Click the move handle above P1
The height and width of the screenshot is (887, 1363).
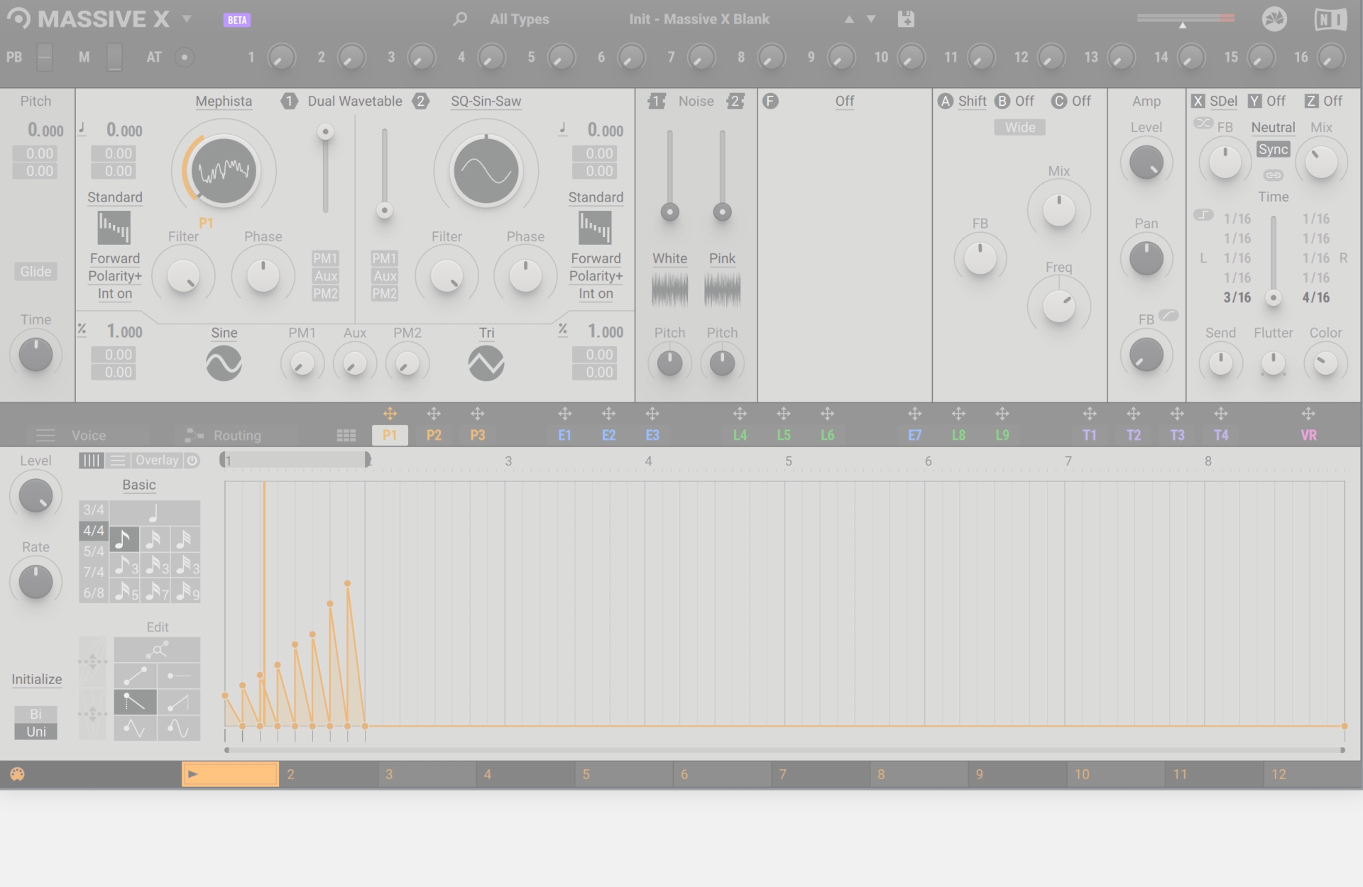pyautogui.click(x=390, y=414)
